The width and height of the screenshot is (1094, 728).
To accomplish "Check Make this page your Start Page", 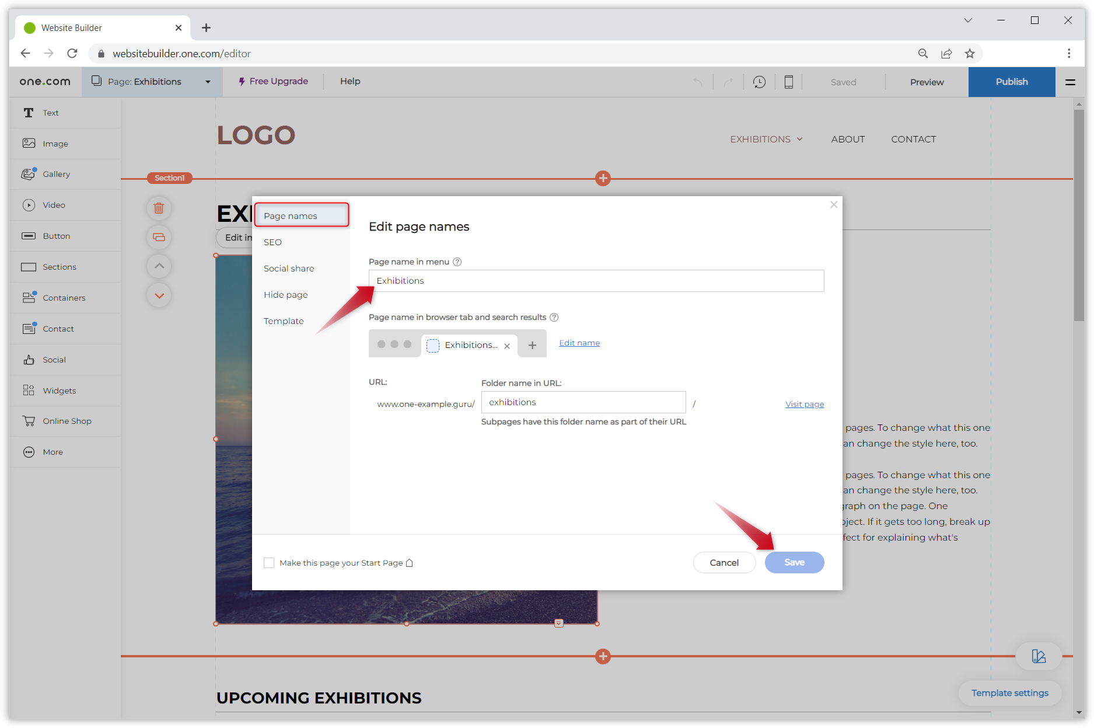I will (x=269, y=563).
